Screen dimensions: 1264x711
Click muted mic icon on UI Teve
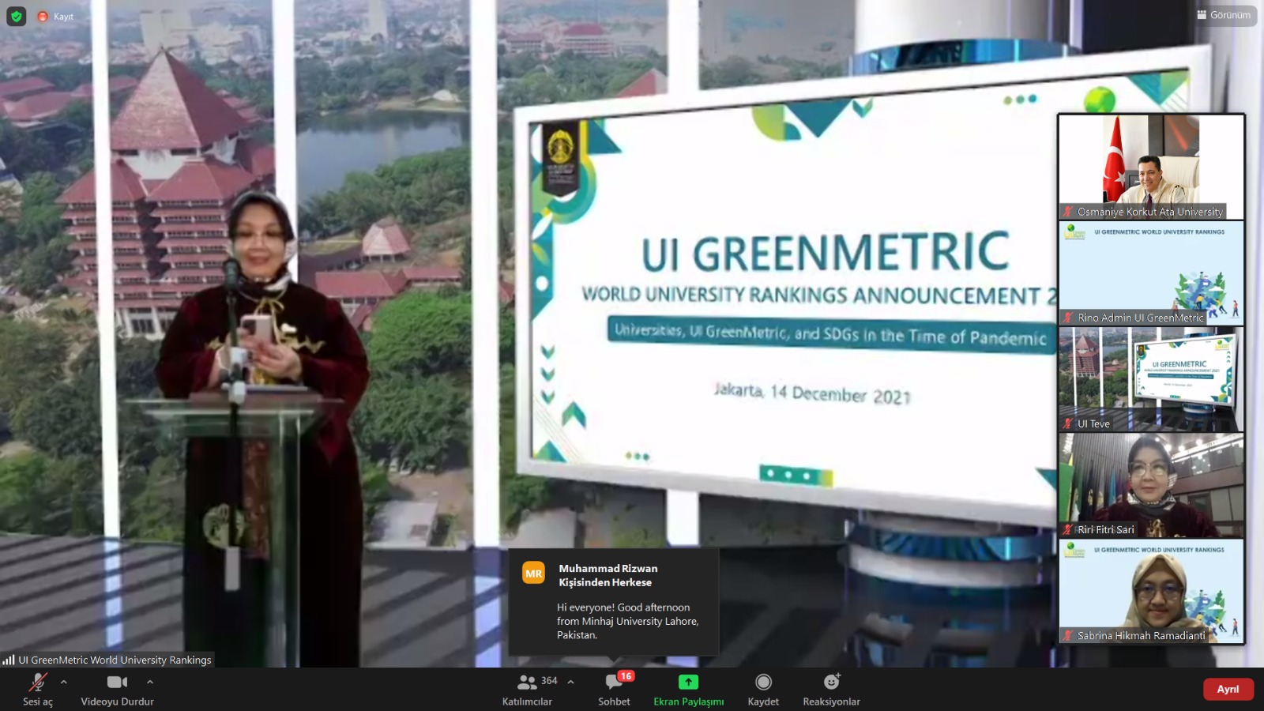point(1068,424)
